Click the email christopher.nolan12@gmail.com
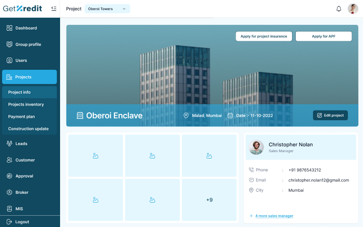 coord(318,180)
